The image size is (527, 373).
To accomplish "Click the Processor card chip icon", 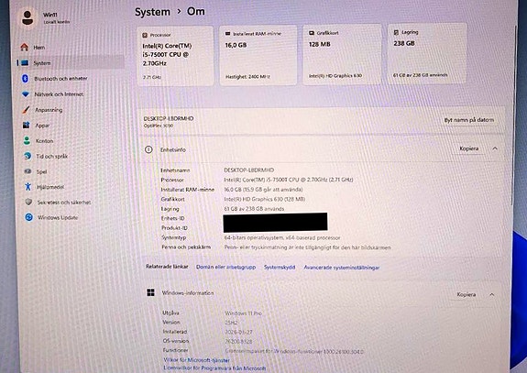I will coord(145,35).
